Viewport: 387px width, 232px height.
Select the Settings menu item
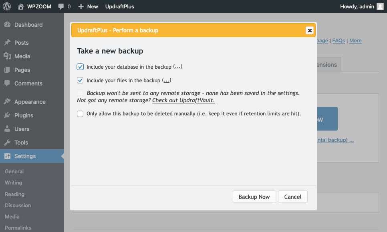[32, 156]
